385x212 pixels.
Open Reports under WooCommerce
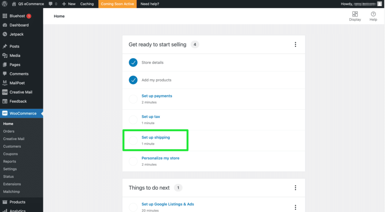tap(9, 161)
